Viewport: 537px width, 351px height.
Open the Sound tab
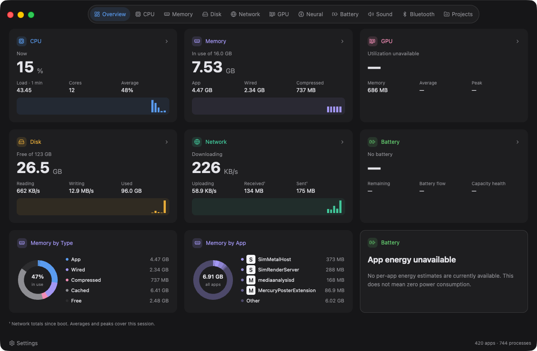[x=380, y=14]
